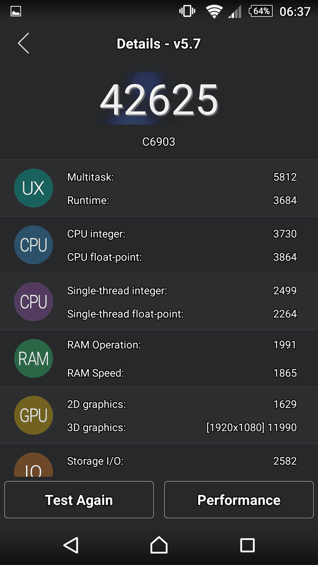
Task: Tap the Storage I/O score row
Action: tap(182, 461)
